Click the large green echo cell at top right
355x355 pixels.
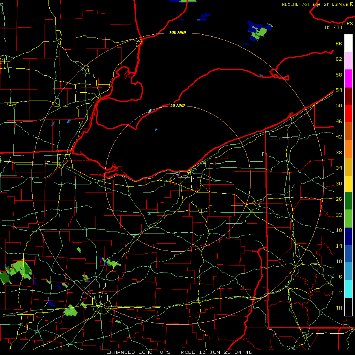[x=259, y=31]
